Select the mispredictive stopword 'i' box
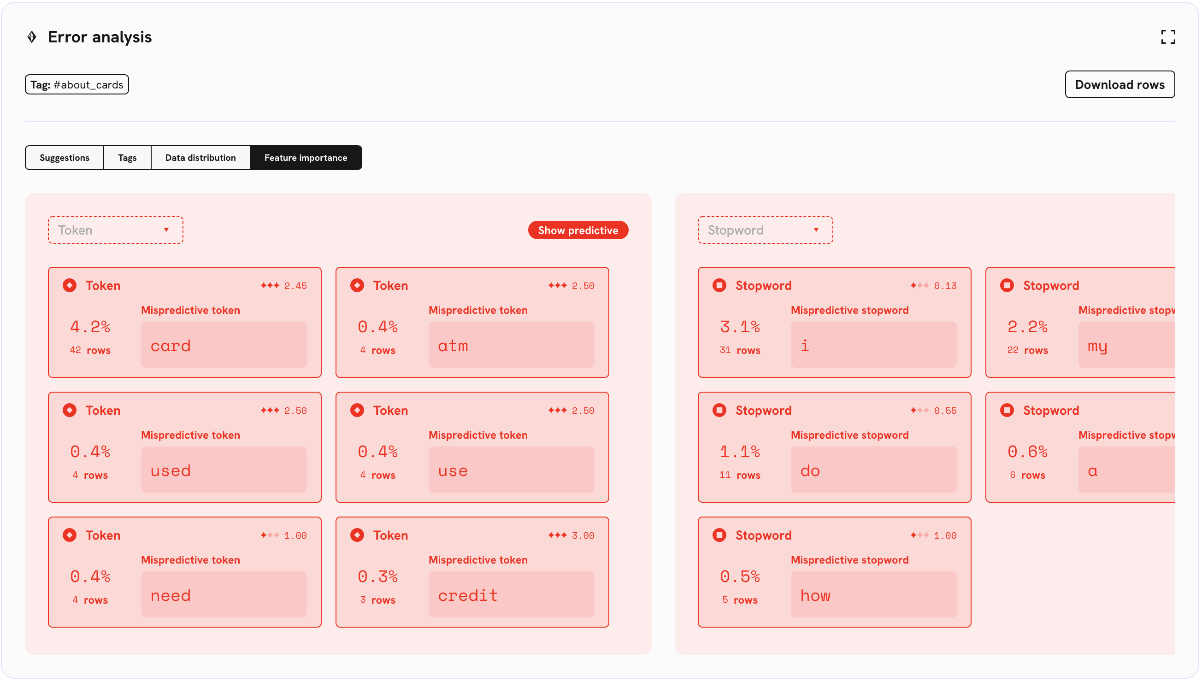The width and height of the screenshot is (1202, 682). pos(875,345)
